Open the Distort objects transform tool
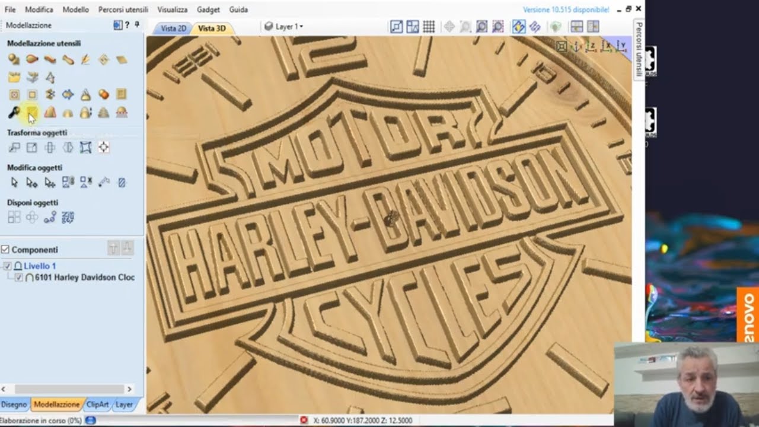Screen dimensions: 759x427 pos(85,148)
